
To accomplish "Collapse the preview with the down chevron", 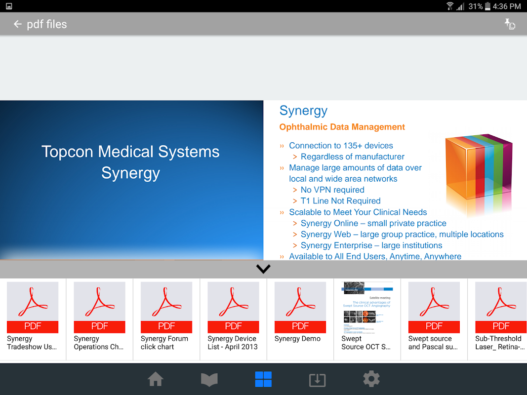I will [263, 269].
